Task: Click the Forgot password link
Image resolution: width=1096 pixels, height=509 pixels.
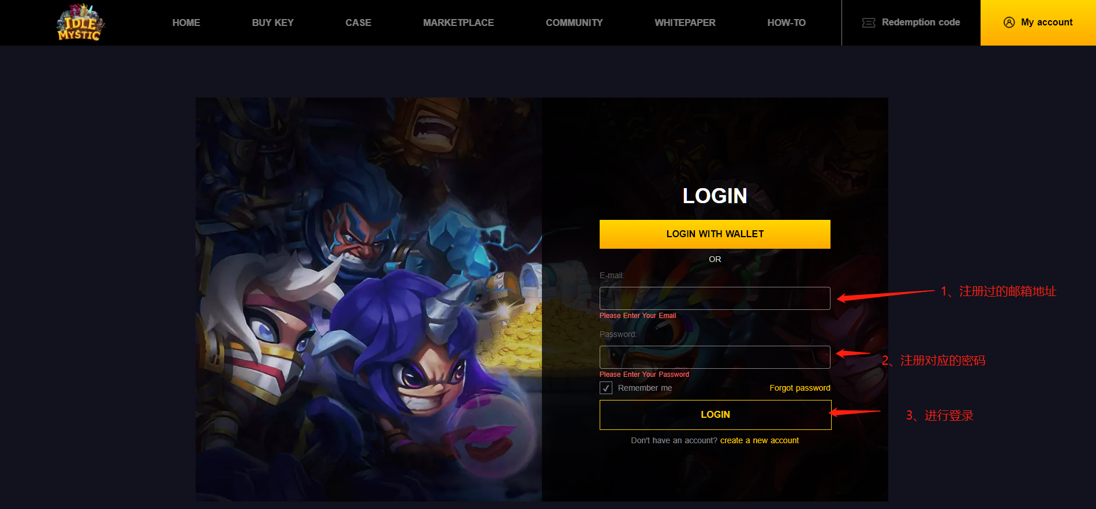Action: [799, 388]
